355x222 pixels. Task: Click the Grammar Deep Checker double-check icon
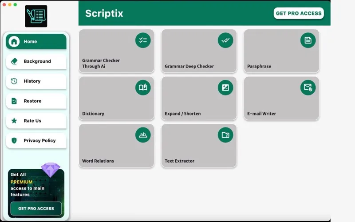(225, 40)
